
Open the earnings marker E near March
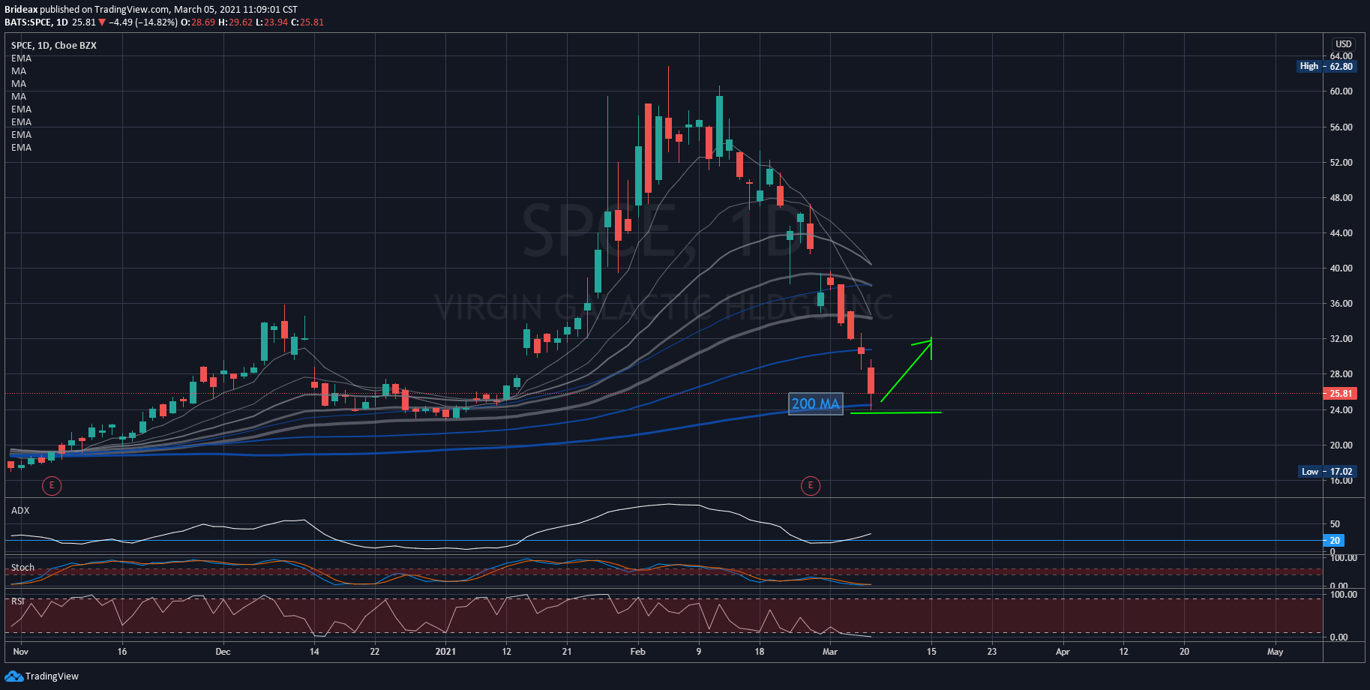[x=810, y=486]
